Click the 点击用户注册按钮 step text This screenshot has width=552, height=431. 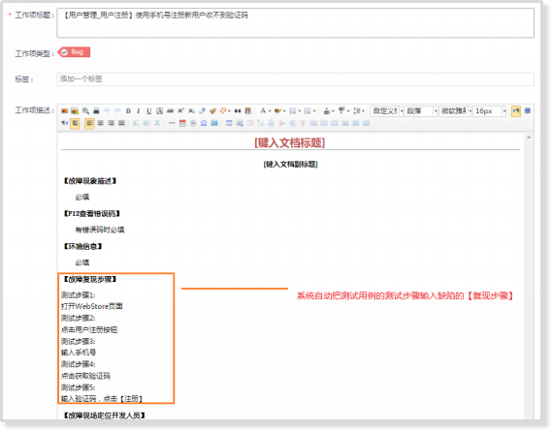pos(89,329)
